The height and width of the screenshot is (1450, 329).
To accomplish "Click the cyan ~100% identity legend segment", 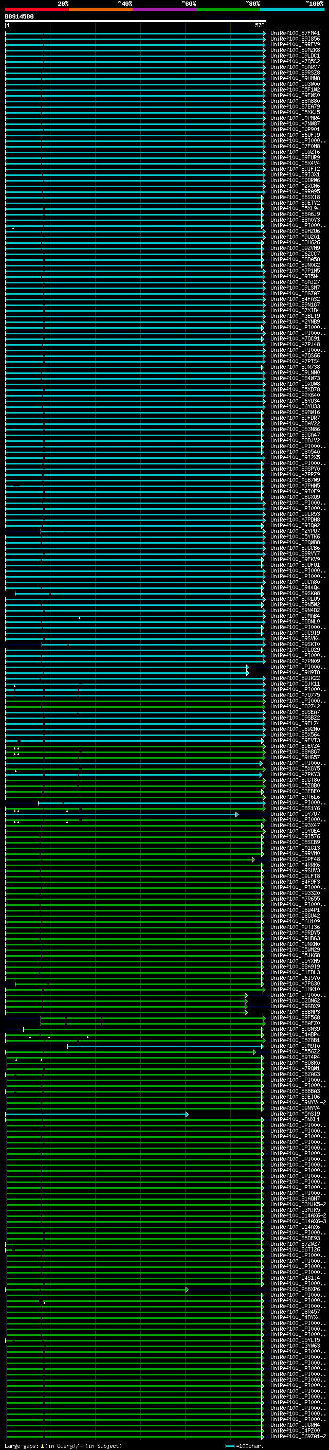I will pos(292,9).
